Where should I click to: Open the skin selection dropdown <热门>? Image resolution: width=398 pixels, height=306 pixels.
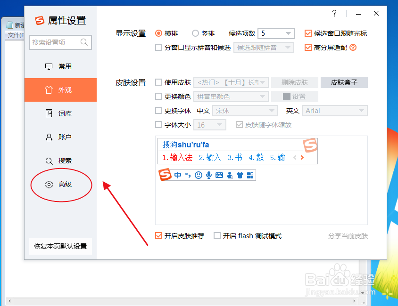click(231, 82)
